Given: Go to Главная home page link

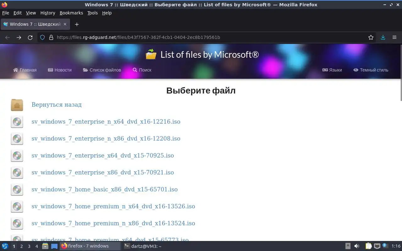Looking at the screenshot, I should click(25, 70).
